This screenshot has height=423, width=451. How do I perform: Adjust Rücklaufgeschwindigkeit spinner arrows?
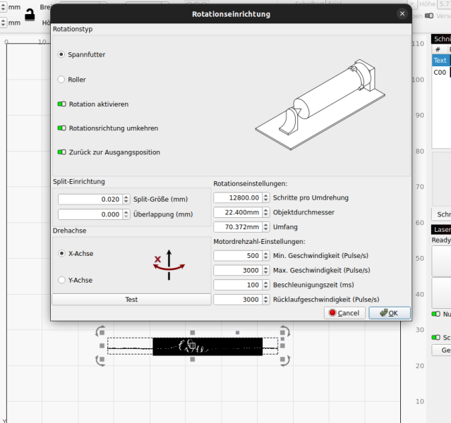[266, 300]
